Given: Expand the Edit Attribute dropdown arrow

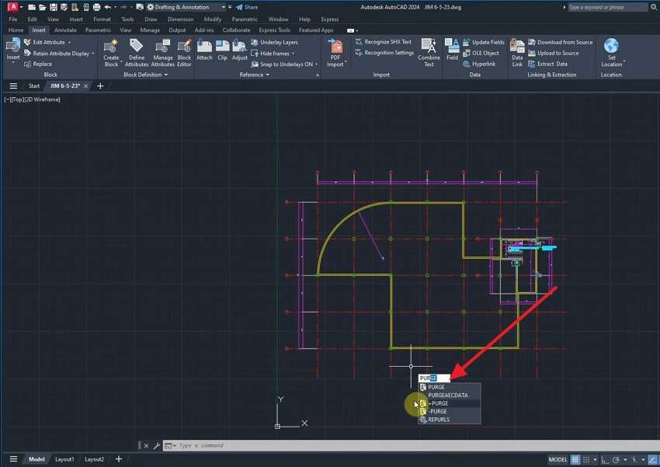Looking at the screenshot, I should [x=69, y=43].
